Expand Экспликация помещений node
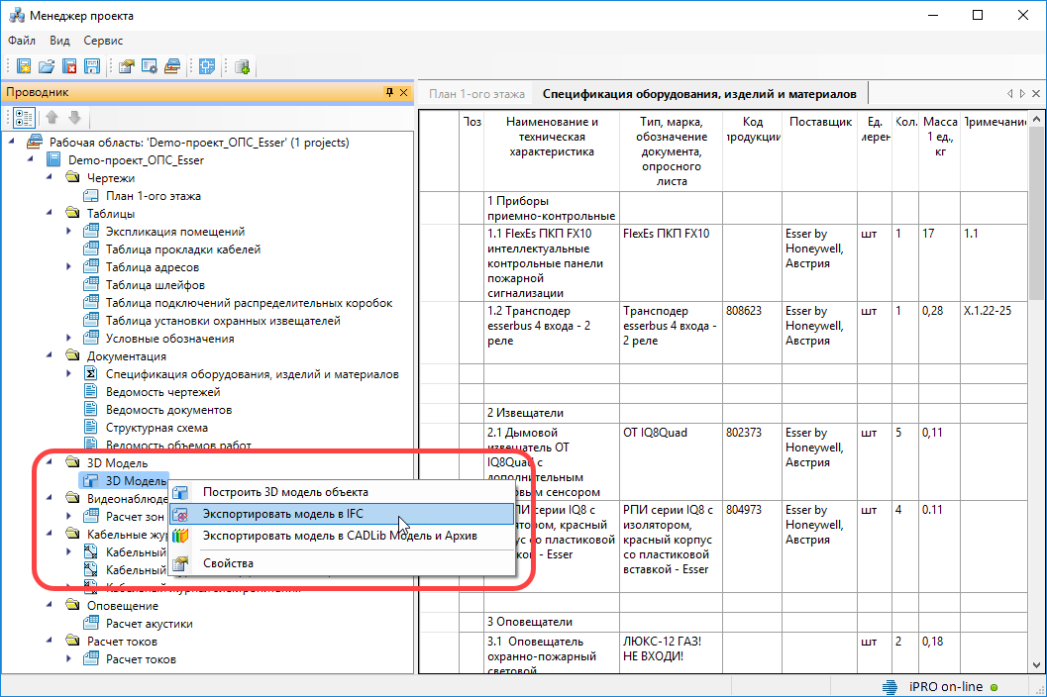The image size is (1047, 697). pos(68,231)
